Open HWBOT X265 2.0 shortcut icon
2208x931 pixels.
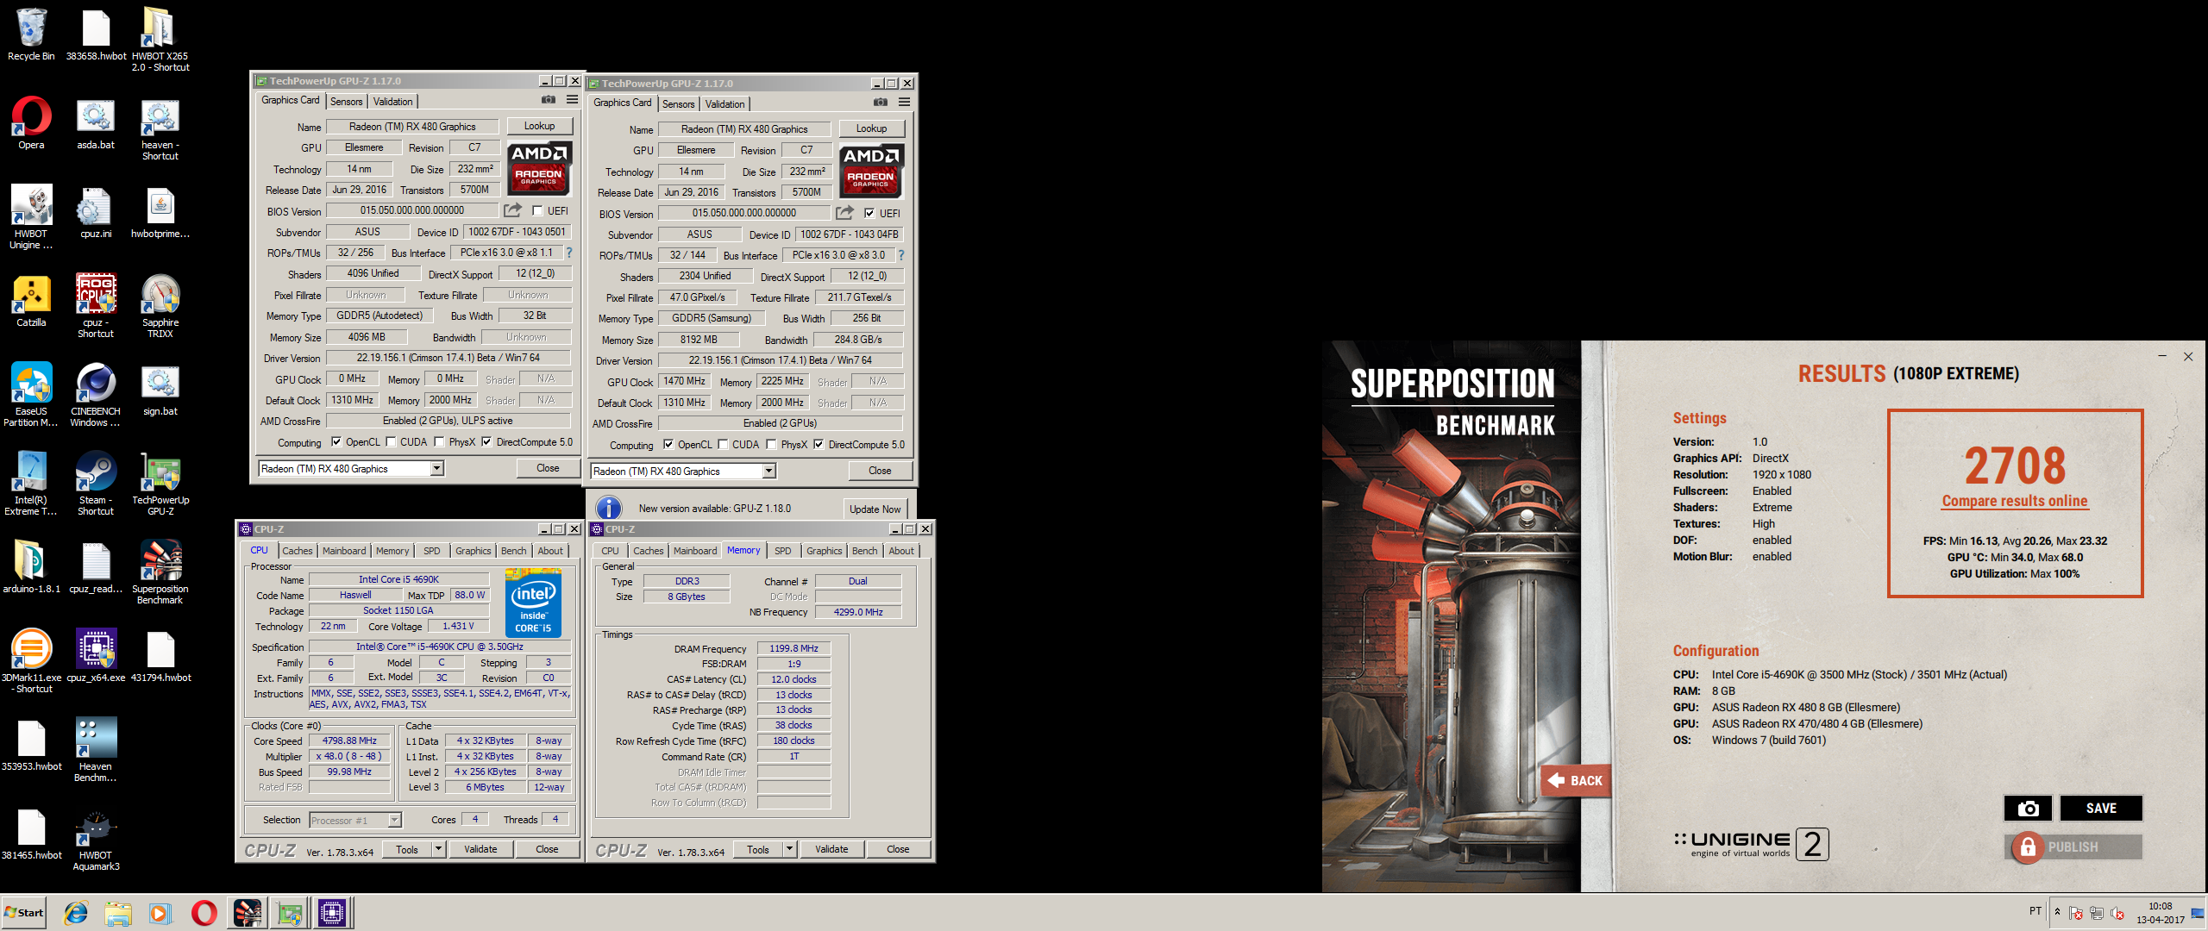[160, 39]
